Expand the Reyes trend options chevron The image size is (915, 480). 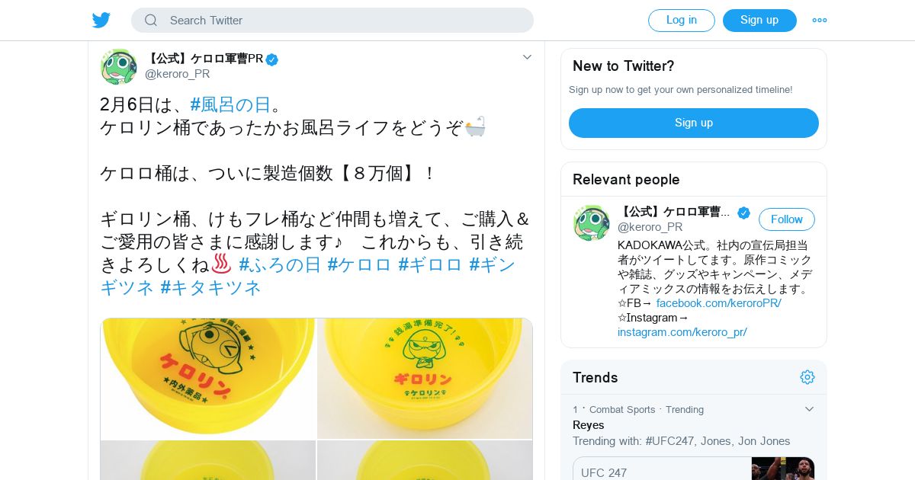[x=809, y=409]
